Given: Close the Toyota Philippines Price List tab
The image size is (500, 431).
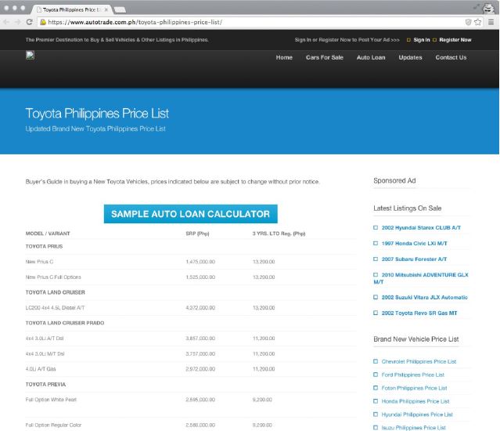Looking at the screenshot, I should click(x=106, y=10).
